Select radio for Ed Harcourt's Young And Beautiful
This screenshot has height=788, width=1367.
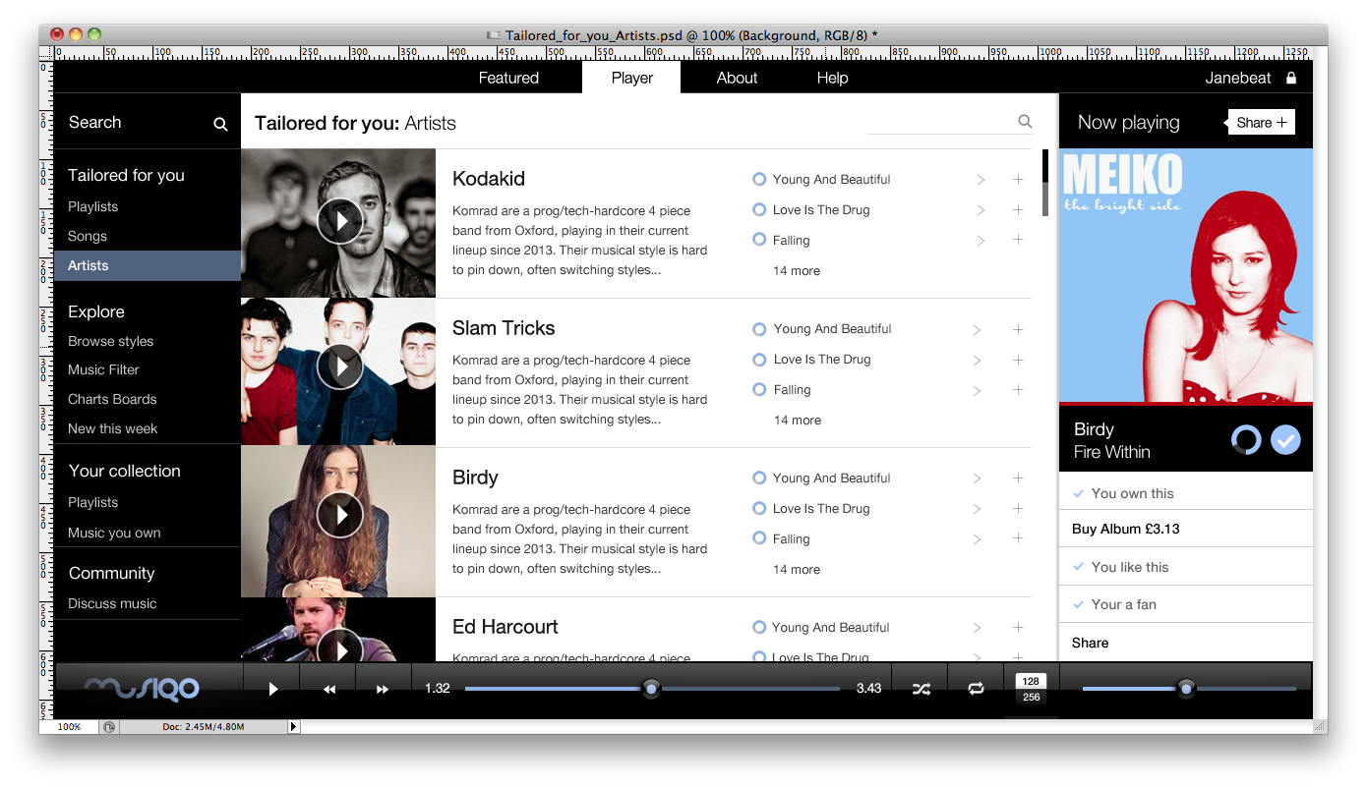pos(759,627)
